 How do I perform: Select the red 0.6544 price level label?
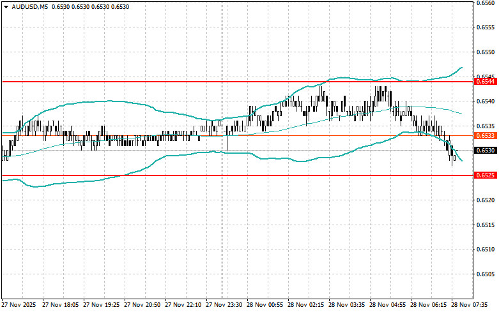point(486,82)
